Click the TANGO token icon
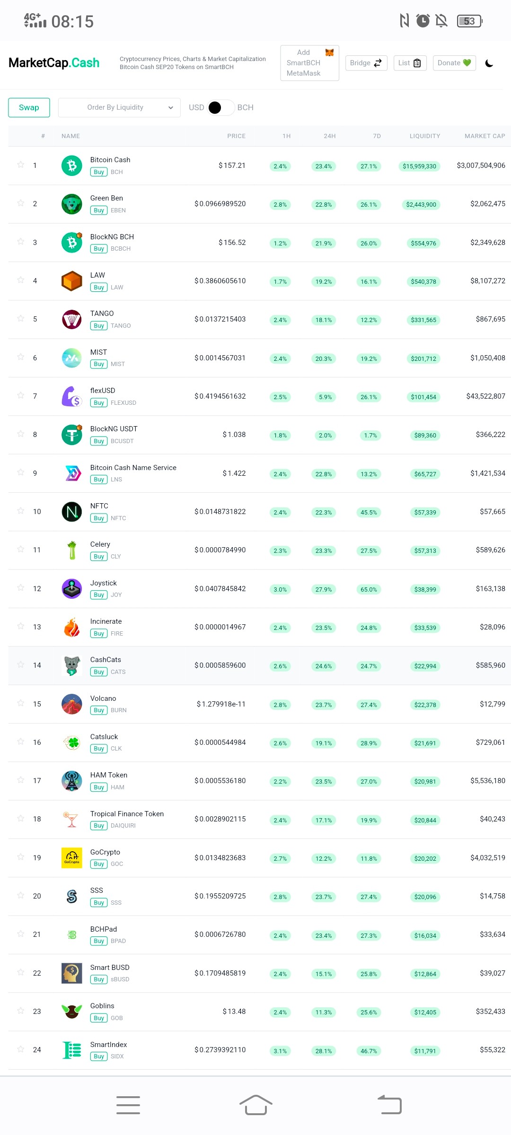 [72, 319]
